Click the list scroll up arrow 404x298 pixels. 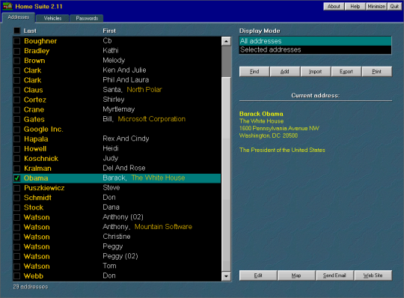pyautogui.click(x=226, y=41)
